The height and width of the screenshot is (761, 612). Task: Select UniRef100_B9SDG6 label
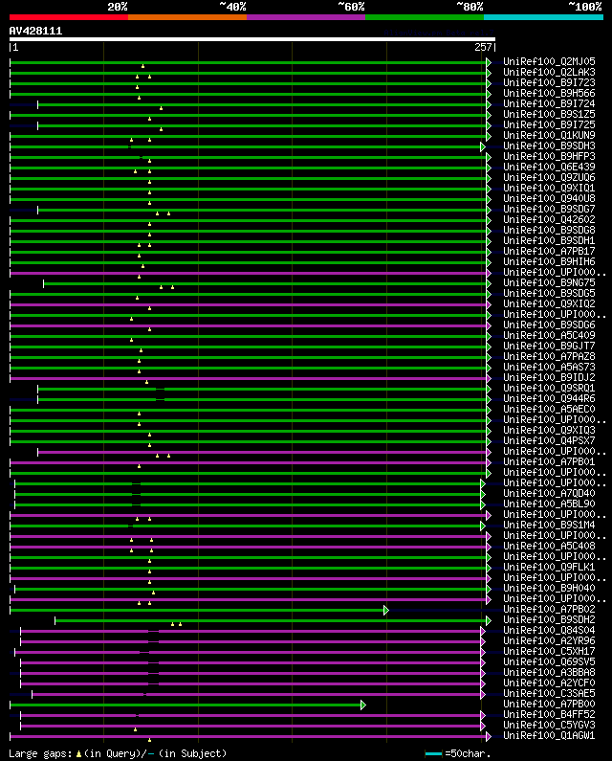pyautogui.click(x=549, y=325)
